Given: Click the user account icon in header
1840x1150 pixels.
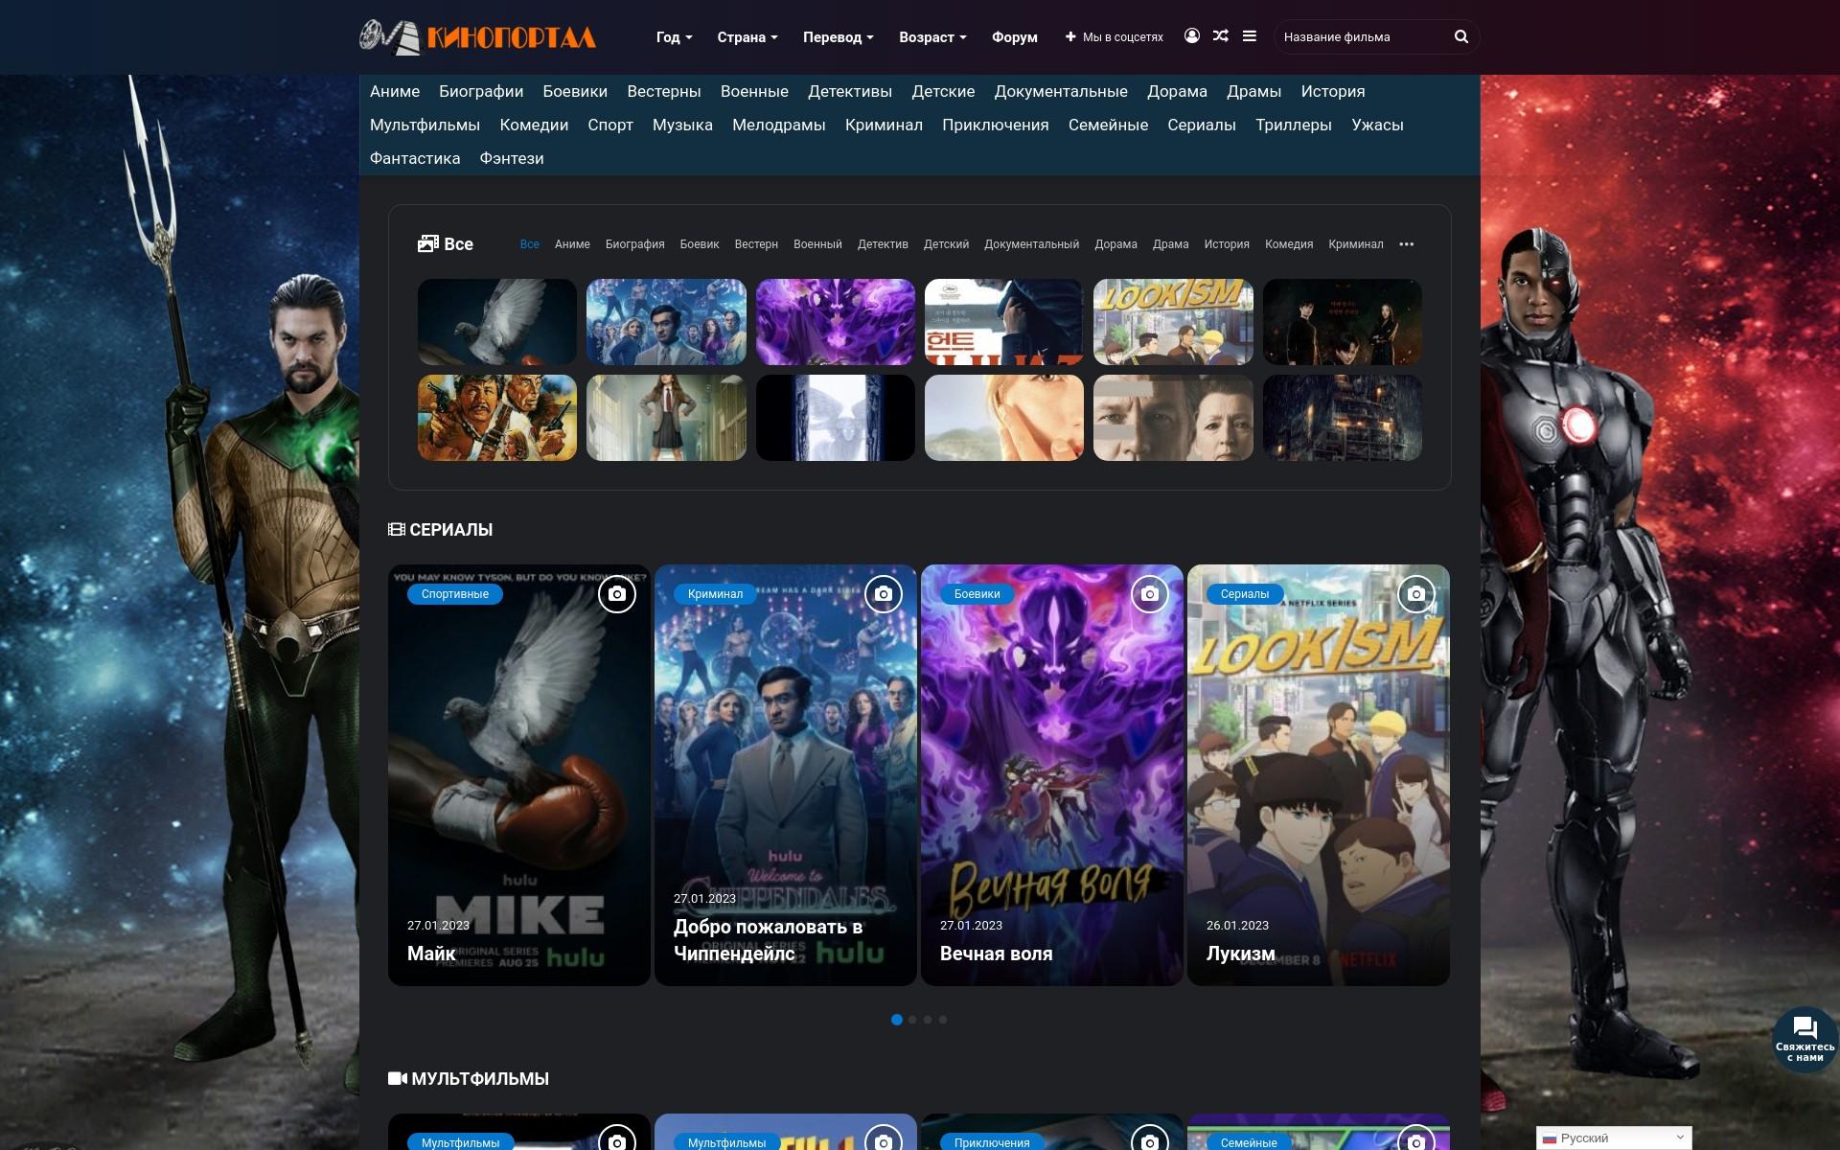Looking at the screenshot, I should (1191, 36).
